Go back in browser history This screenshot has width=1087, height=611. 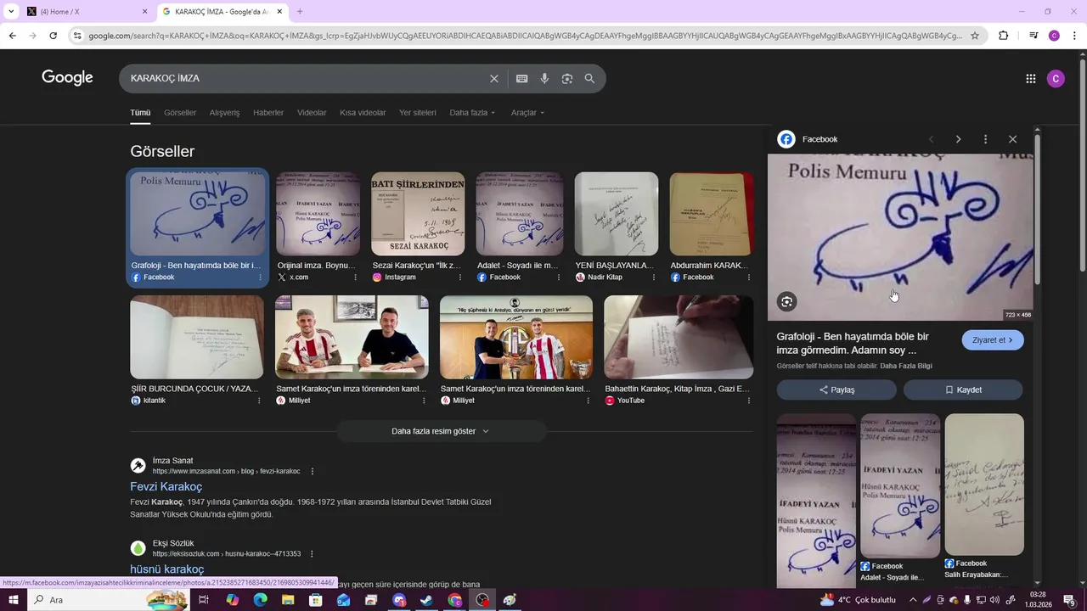(12, 36)
